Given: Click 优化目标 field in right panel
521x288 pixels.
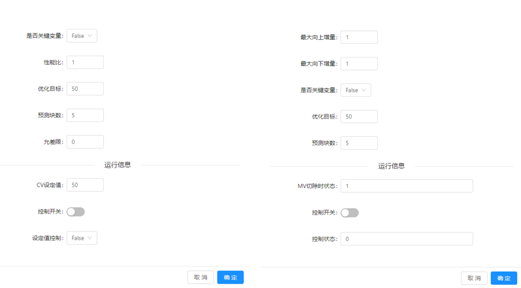Looking at the screenshot, I should [359, 117].
